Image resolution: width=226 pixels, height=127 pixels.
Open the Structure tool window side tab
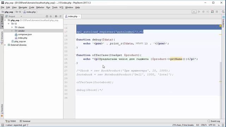[x=2, y=38]
